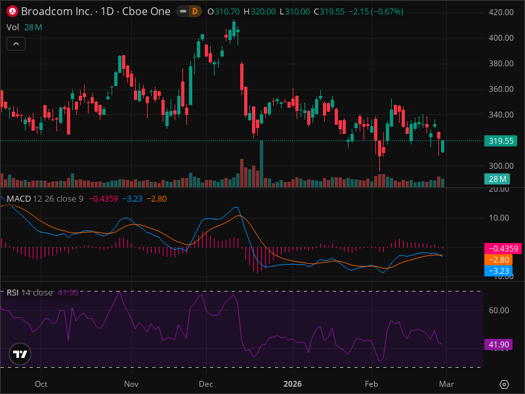Click the blue −3.23 MACD value label

point(498,271)
